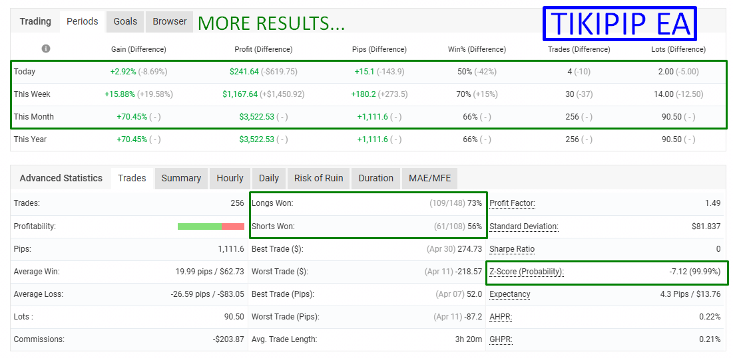
Task: Click This Week's lots 14.00
Action: 663,94
